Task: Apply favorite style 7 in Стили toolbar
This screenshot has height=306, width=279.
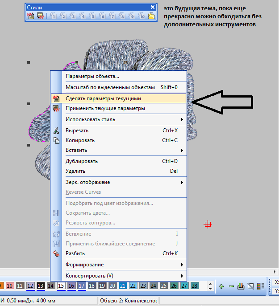Action: (x=112, y=16)
